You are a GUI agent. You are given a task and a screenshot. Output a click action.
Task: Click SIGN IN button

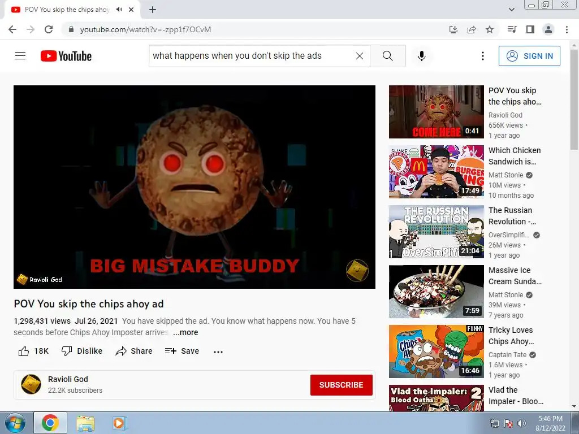click(529, 56)
